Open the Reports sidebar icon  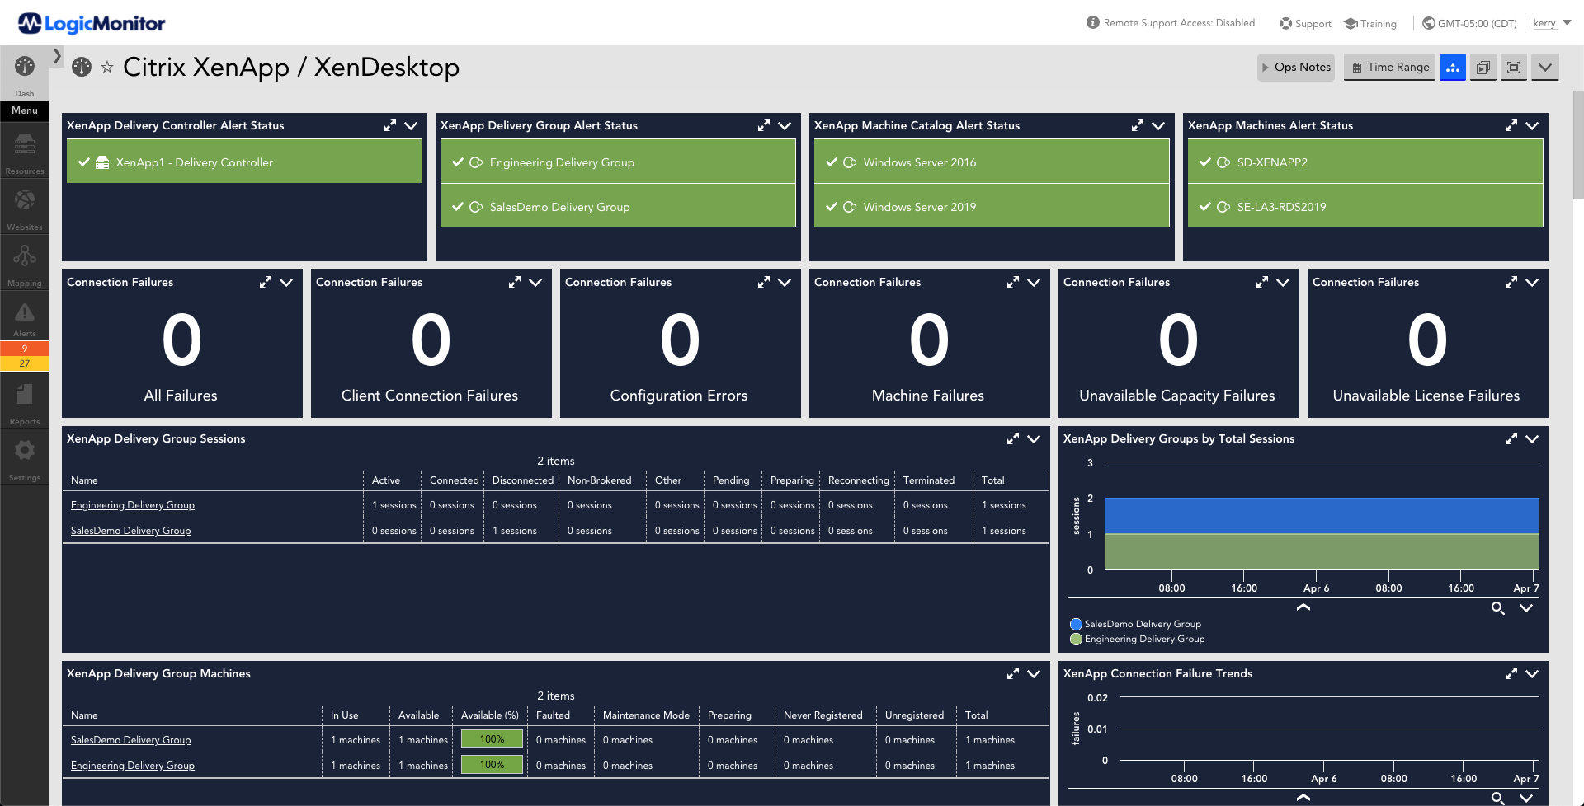point(25,402)
